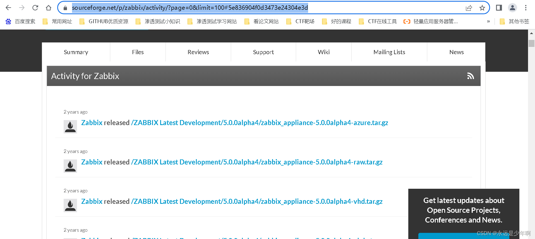Viewport: 535px width, 239px height.
Task: Click the Zabbix avatar beside azure.tar.gz entry
Action: (x=70, y=127)
